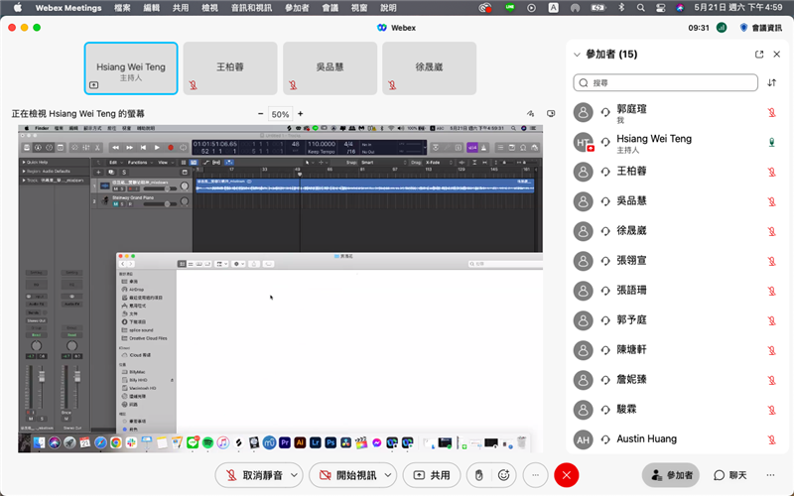The height and width of the screenshot is (496, 794).
Task: Start video with 開始視訊 button
Action: coord(343,475)
